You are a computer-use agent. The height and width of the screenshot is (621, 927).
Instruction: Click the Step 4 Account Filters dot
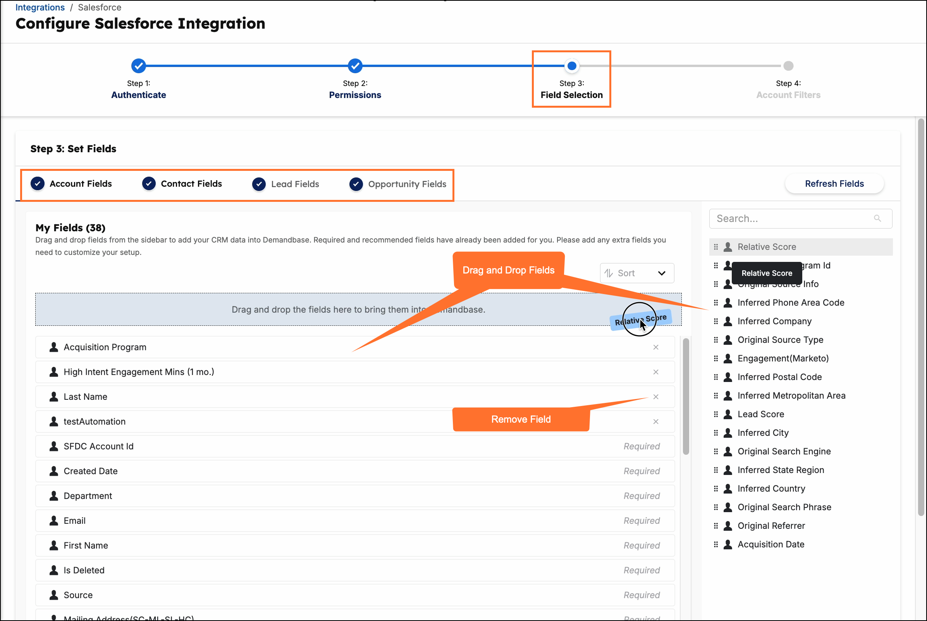(788, 66)
